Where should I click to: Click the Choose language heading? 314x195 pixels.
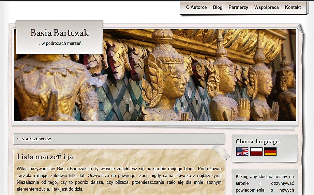[257, 142]
